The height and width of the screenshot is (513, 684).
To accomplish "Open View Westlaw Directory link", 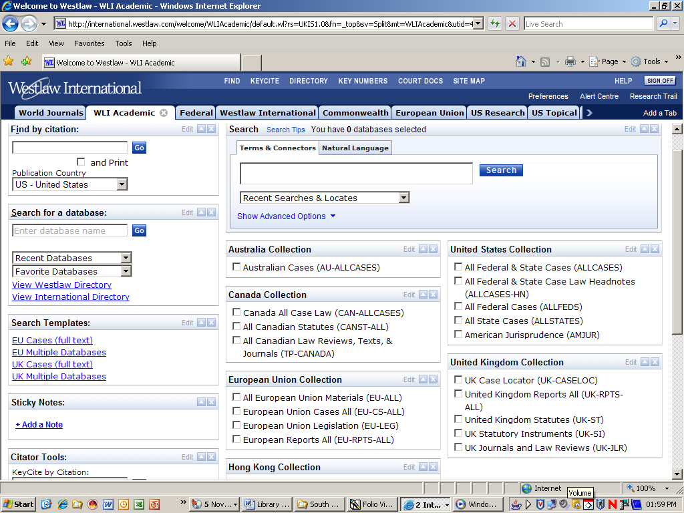I will (x=61, y=285).
